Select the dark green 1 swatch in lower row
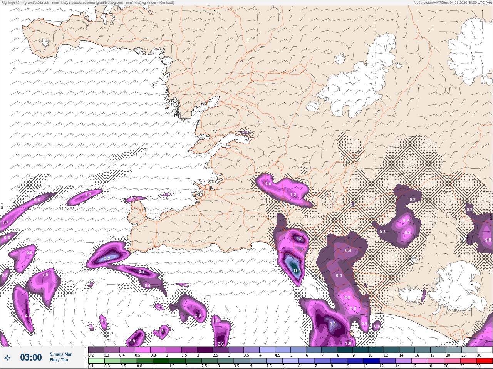The width and height of the screenshot is (493, 369). [161, 361]
